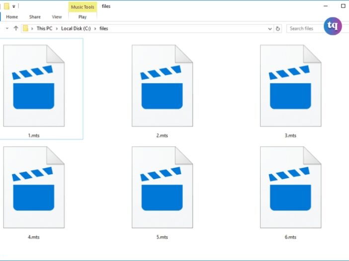This screenshot has width=349, height=261.
Task: Select the 5.mts video file icon
Action: (162, 187)
